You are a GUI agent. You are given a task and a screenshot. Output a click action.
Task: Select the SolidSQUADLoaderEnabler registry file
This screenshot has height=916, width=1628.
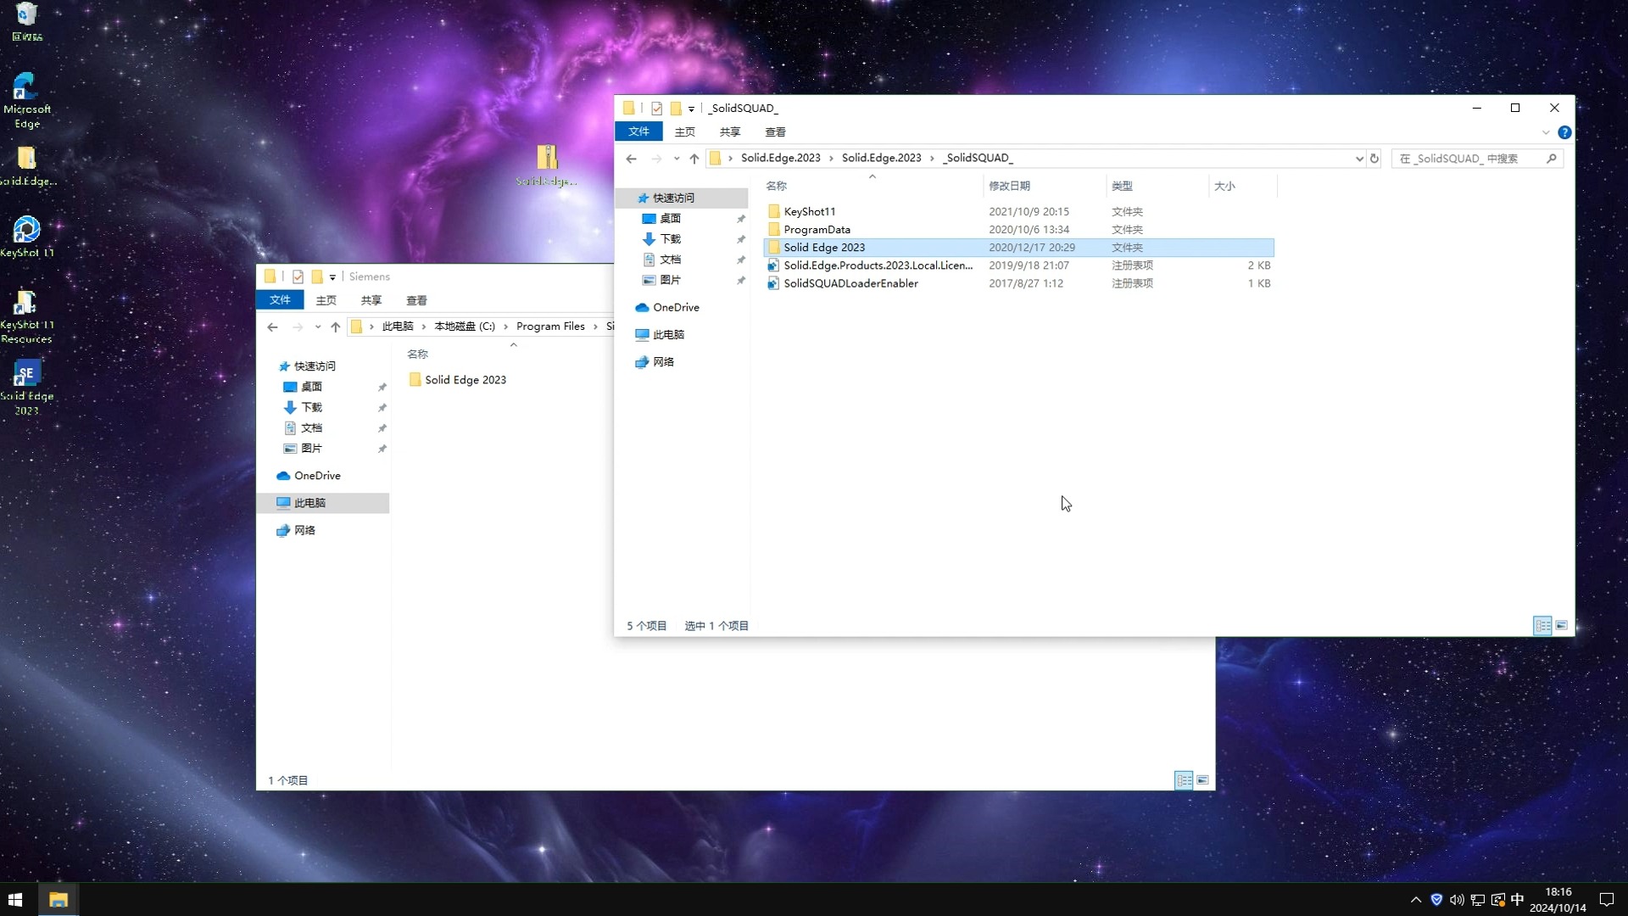1017,282
